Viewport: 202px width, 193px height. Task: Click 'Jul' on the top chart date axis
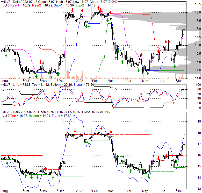coord(179,81)
